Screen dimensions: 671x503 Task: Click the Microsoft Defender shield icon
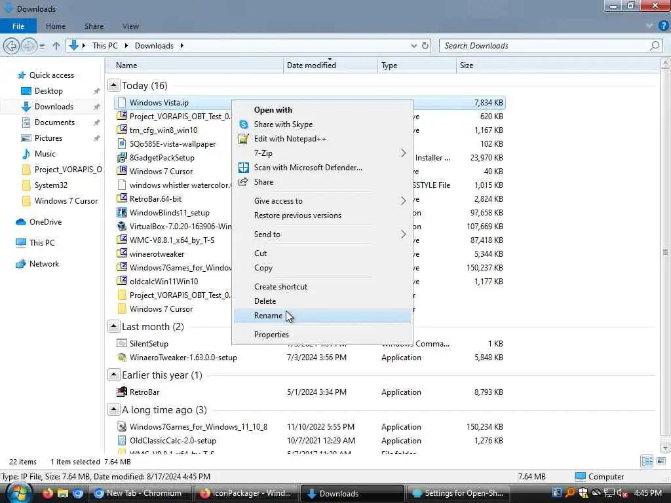click(x=244, y=168)
